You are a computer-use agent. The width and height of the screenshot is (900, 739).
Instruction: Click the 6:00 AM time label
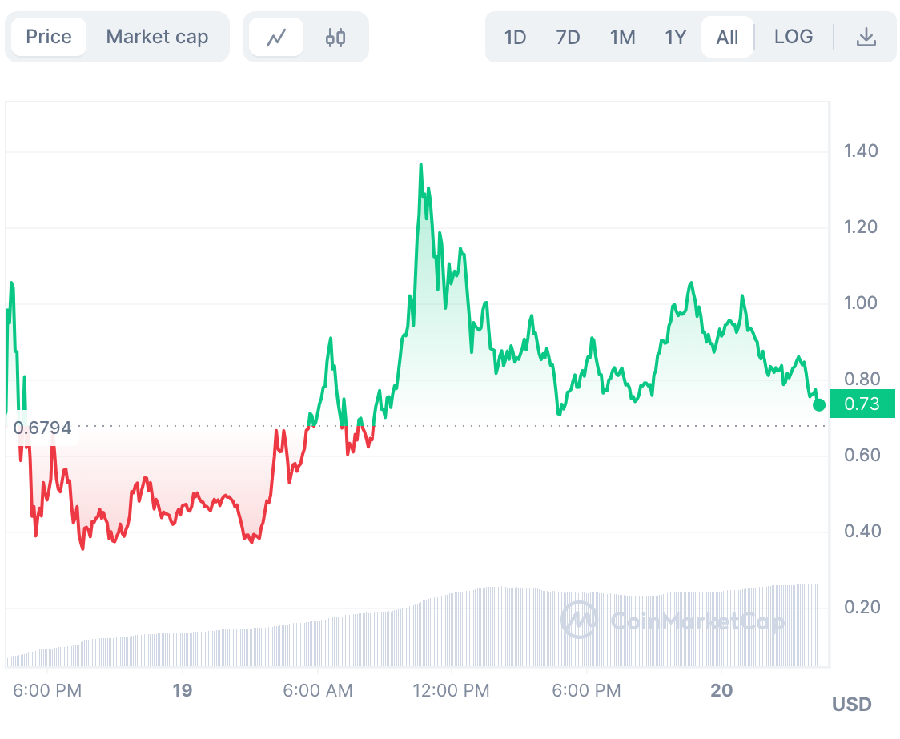pos(317,690)
